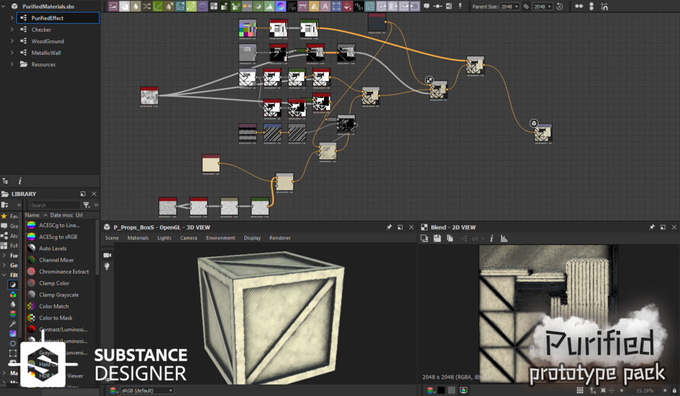Open the Renderer menu in 3D view

279,238
